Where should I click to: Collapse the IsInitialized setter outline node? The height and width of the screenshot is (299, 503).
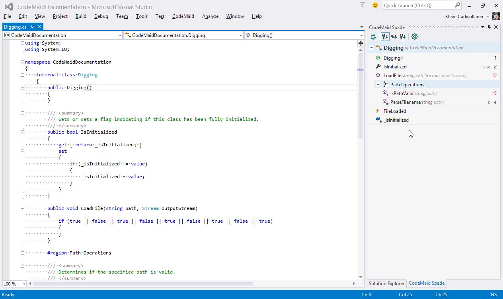pyautogui.click(x=23, y=151)
